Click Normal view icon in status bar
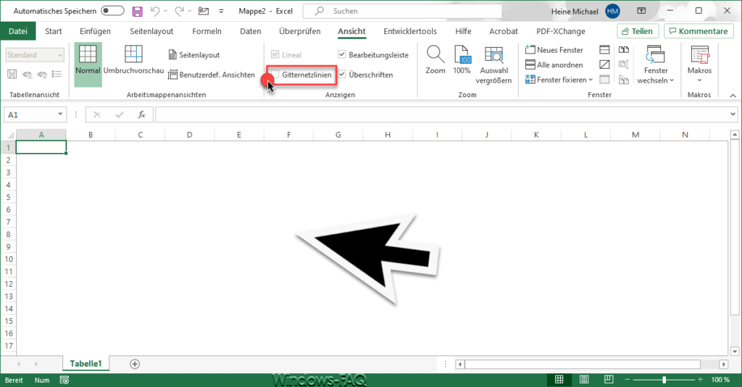 (559, 380)
